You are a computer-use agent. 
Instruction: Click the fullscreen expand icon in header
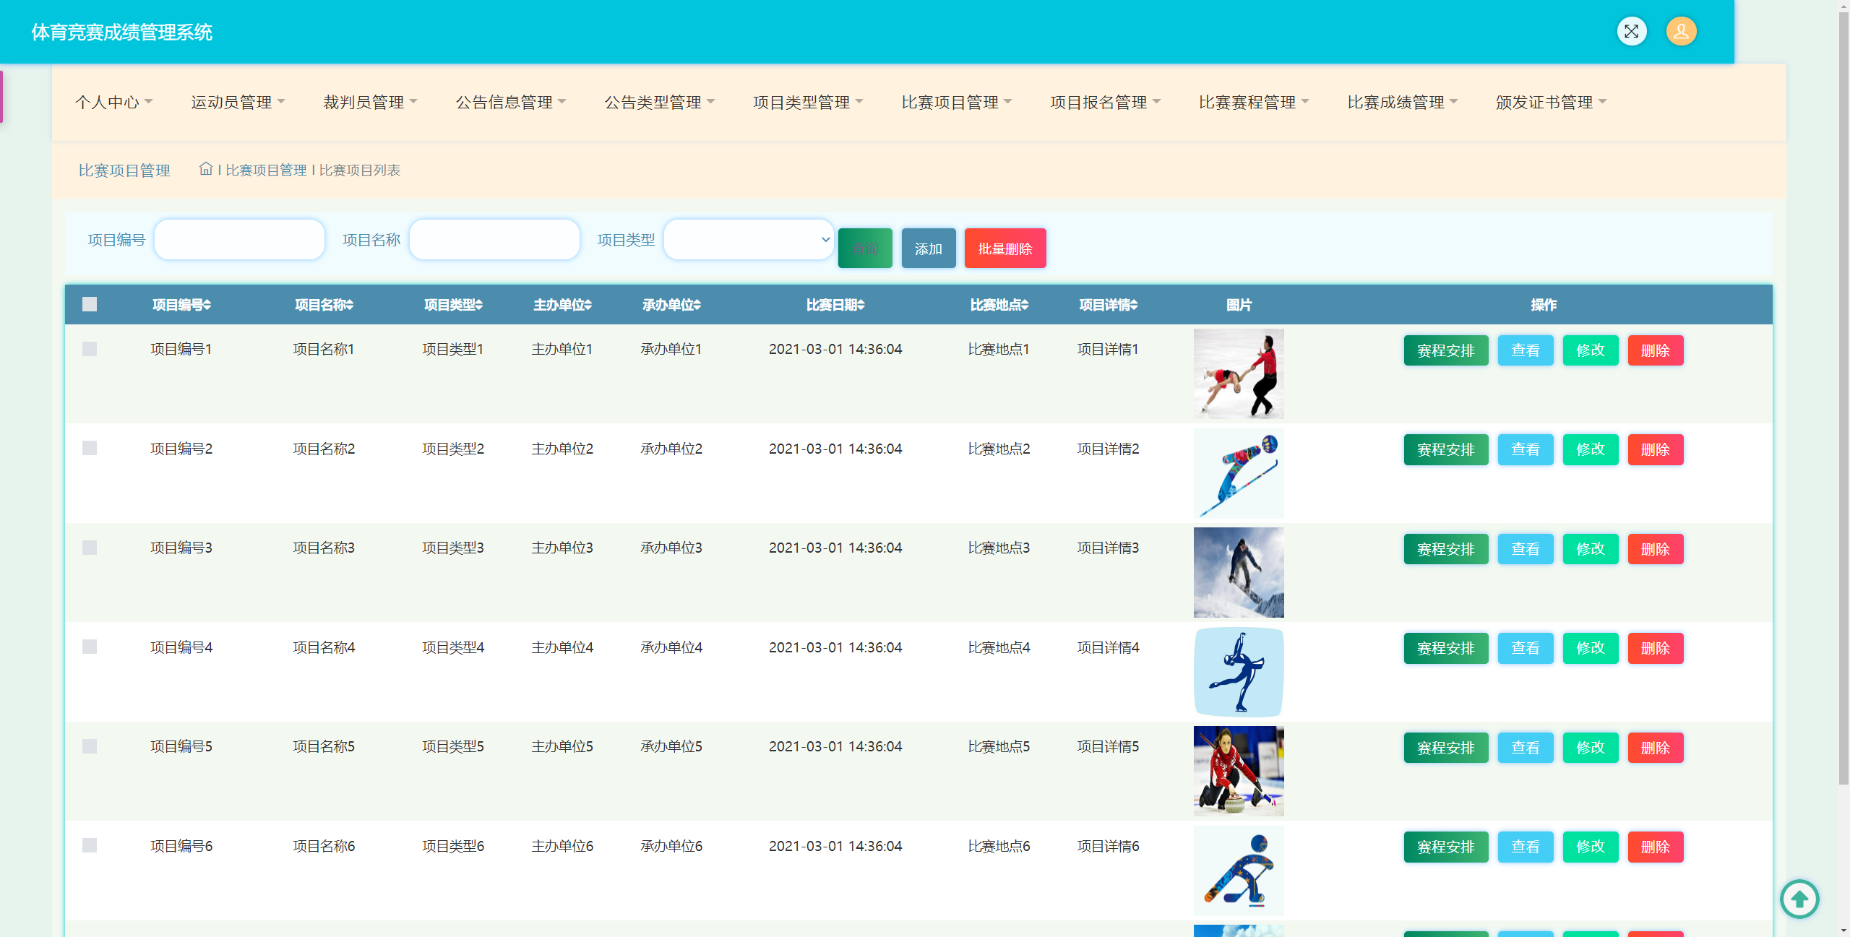(1631, 31)
